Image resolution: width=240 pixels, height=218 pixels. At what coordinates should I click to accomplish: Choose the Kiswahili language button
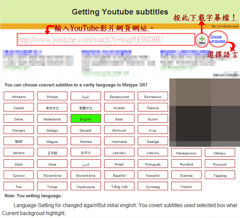(153, 175)
